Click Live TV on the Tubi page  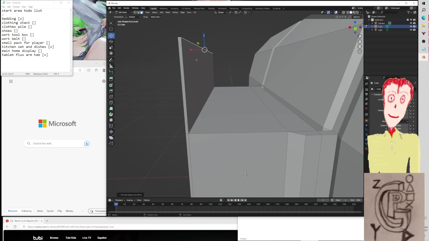[86, 238]
